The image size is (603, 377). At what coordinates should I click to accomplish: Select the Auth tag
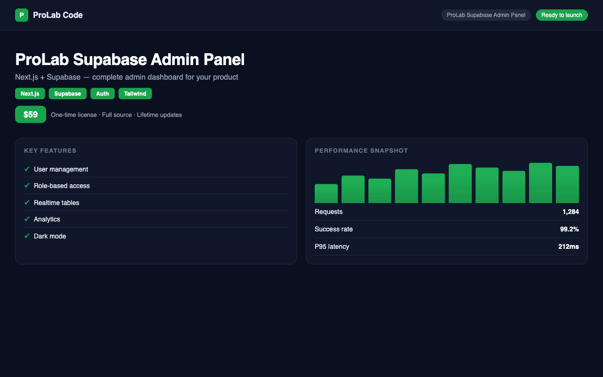102,94
